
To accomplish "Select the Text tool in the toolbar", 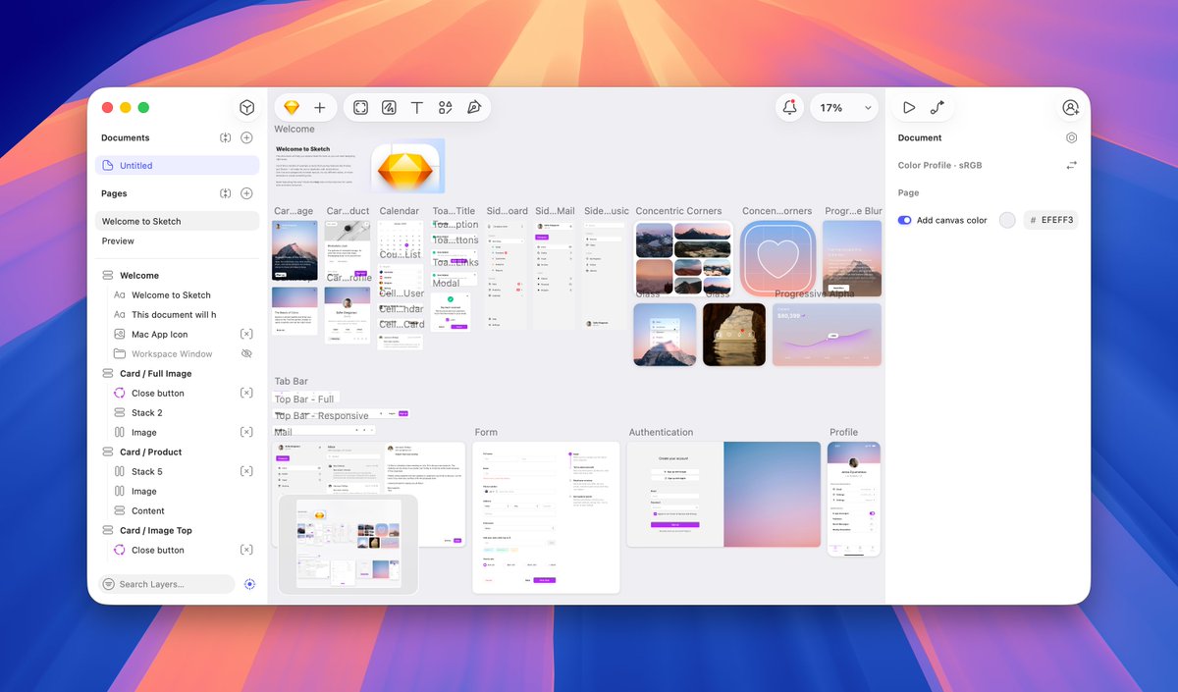I will 416,107.
